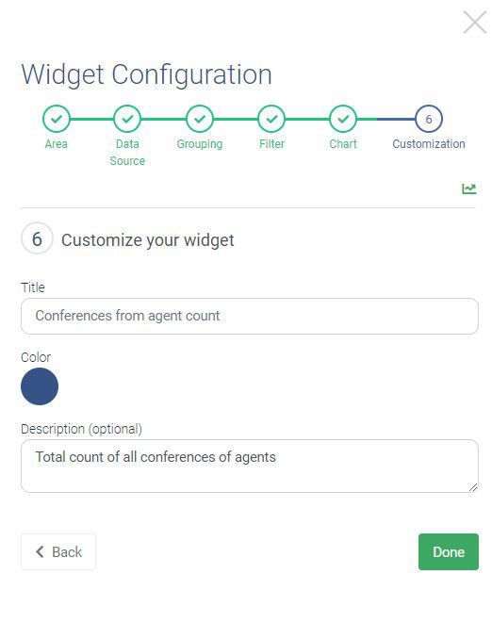Select the Grouping step label
Screen dimensions: 492x623
[x=200, y=144]
